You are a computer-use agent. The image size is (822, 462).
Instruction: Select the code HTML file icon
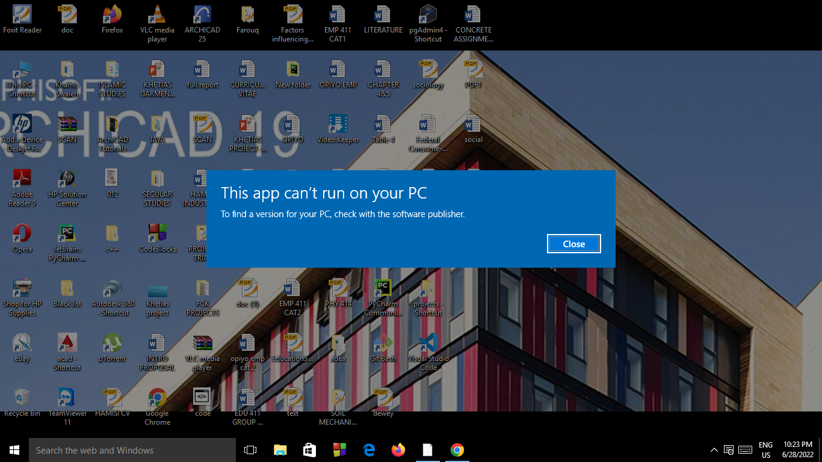coord(202,403)
